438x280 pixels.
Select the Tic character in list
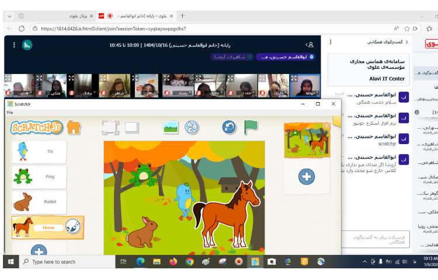pyautogui.click(x=39, y=152)
